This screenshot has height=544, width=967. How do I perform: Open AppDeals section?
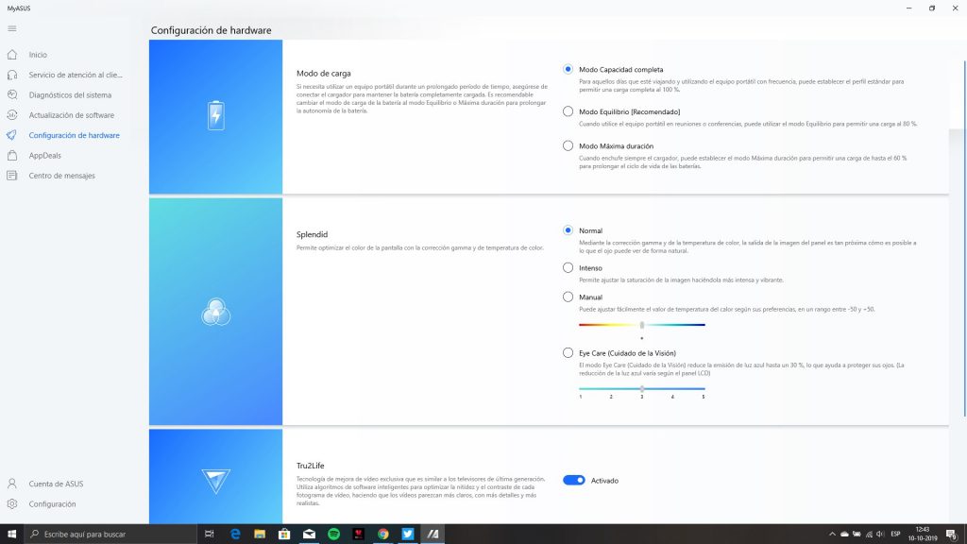pyautogui.click(x=45, y=156)
